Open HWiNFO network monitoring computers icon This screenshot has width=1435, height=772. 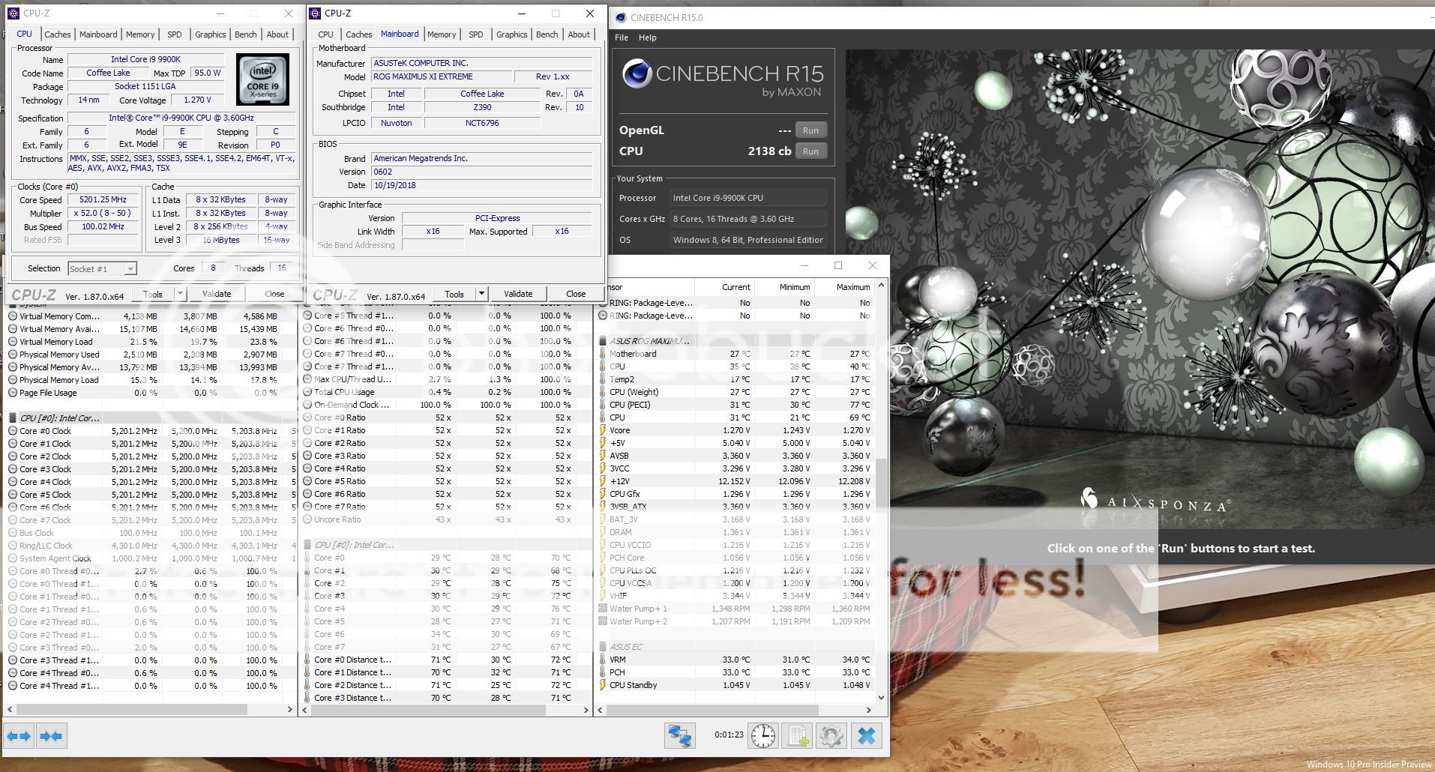[679, 735]
